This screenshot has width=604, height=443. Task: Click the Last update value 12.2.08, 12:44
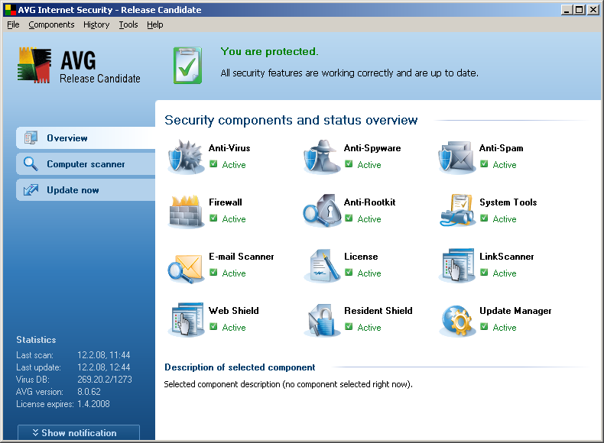point(104,367)
